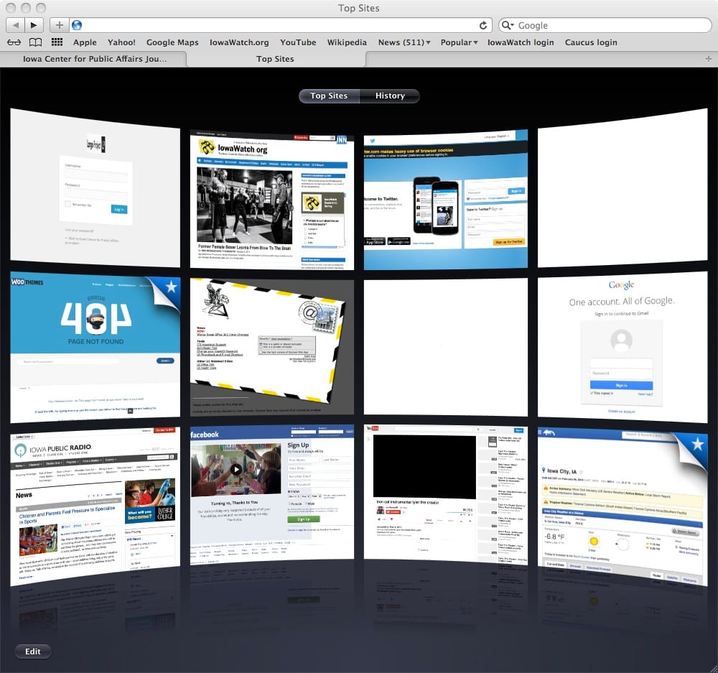Open the Google Maps bookmark
The image size is (718, 673).
click(172, 42)
